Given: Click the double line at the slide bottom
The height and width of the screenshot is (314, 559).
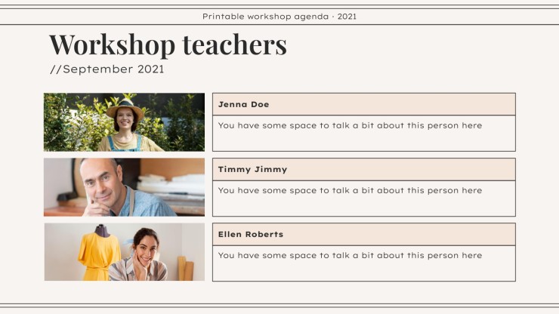Looking at the screenshot, I should tap(279, 306).
